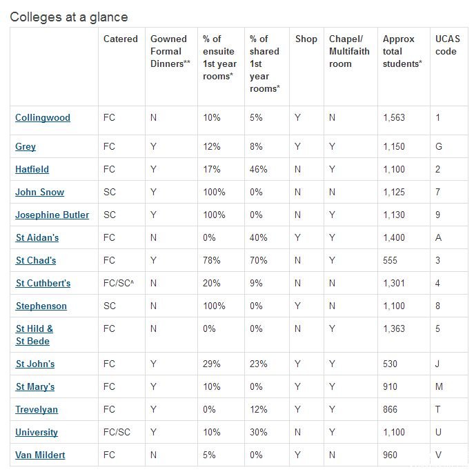
Task: Open the Van Mildert link
Action: coord(41,455)
